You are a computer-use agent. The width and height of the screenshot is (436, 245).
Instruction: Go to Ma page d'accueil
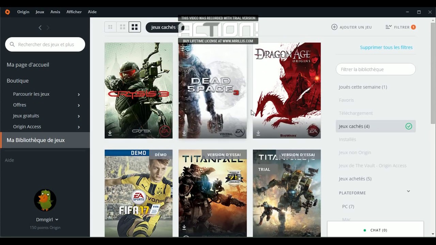[28, 65]
